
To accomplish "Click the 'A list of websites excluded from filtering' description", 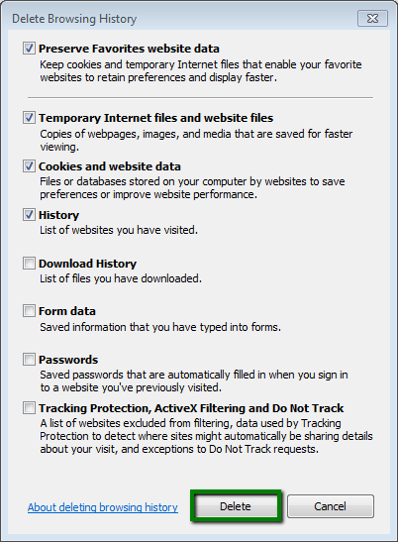I will point(206,436).
